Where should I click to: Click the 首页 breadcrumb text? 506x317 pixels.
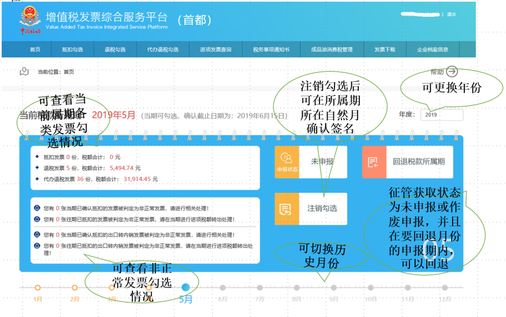(69, 72)
